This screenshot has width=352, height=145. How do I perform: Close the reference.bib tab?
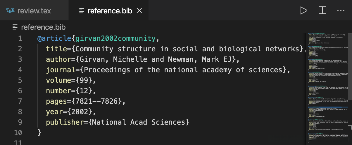139,11
